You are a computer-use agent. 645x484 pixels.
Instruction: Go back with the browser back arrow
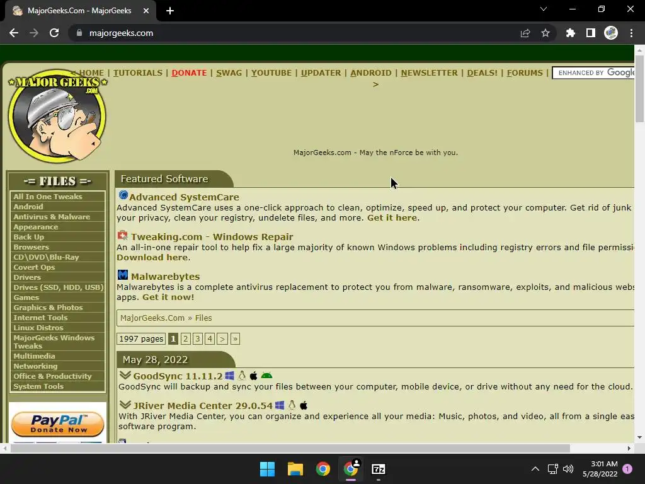click(14, 33)
